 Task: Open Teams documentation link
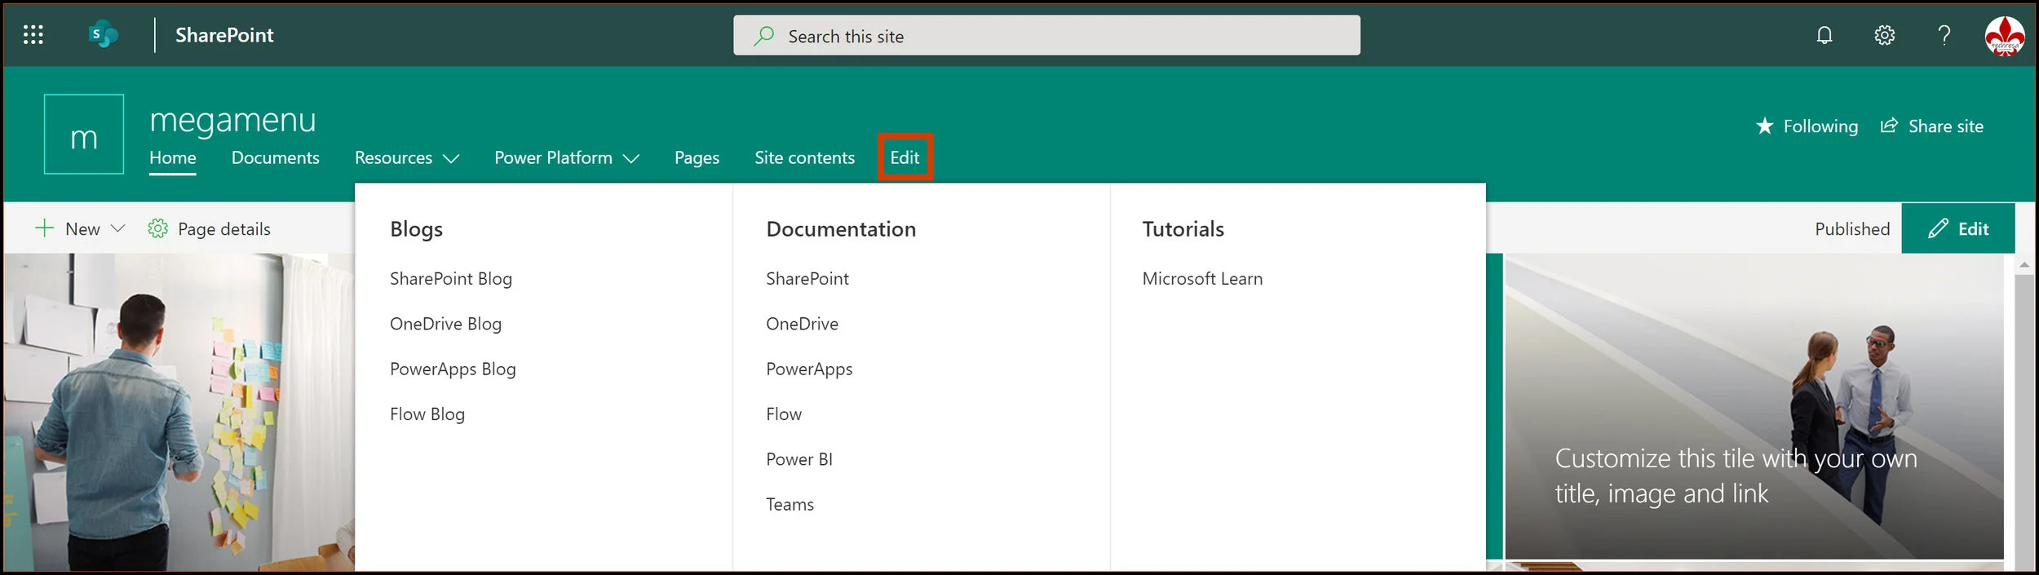pos(790,505)
